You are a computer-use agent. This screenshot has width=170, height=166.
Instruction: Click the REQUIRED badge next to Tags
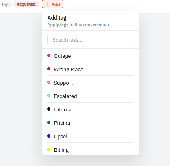tap(26, 4)
